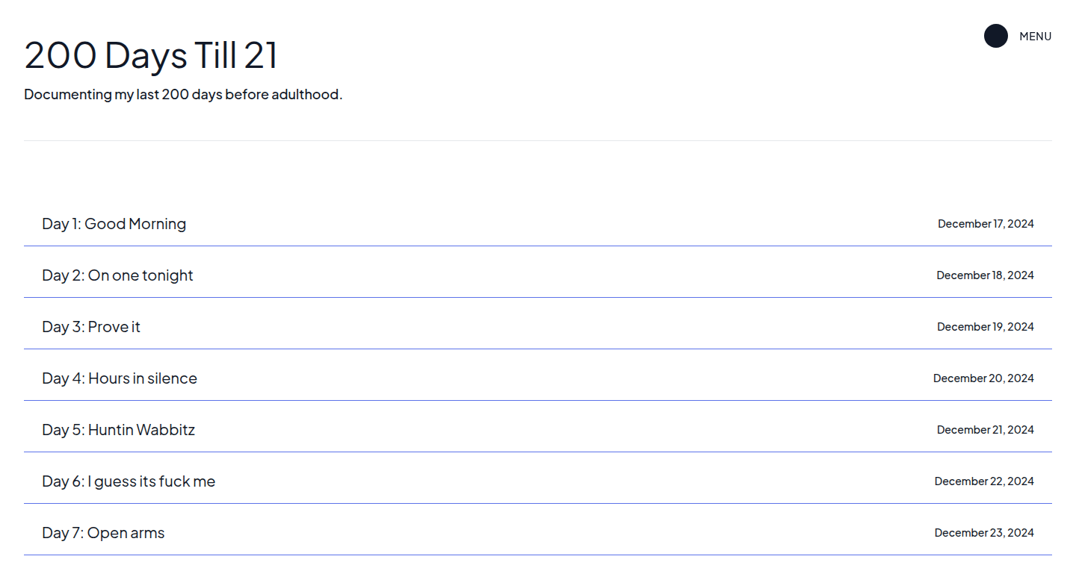This screenshot has height=568, width=1076.
Task: Click the December 21, 2024 date
Action: tap(985, 430)
